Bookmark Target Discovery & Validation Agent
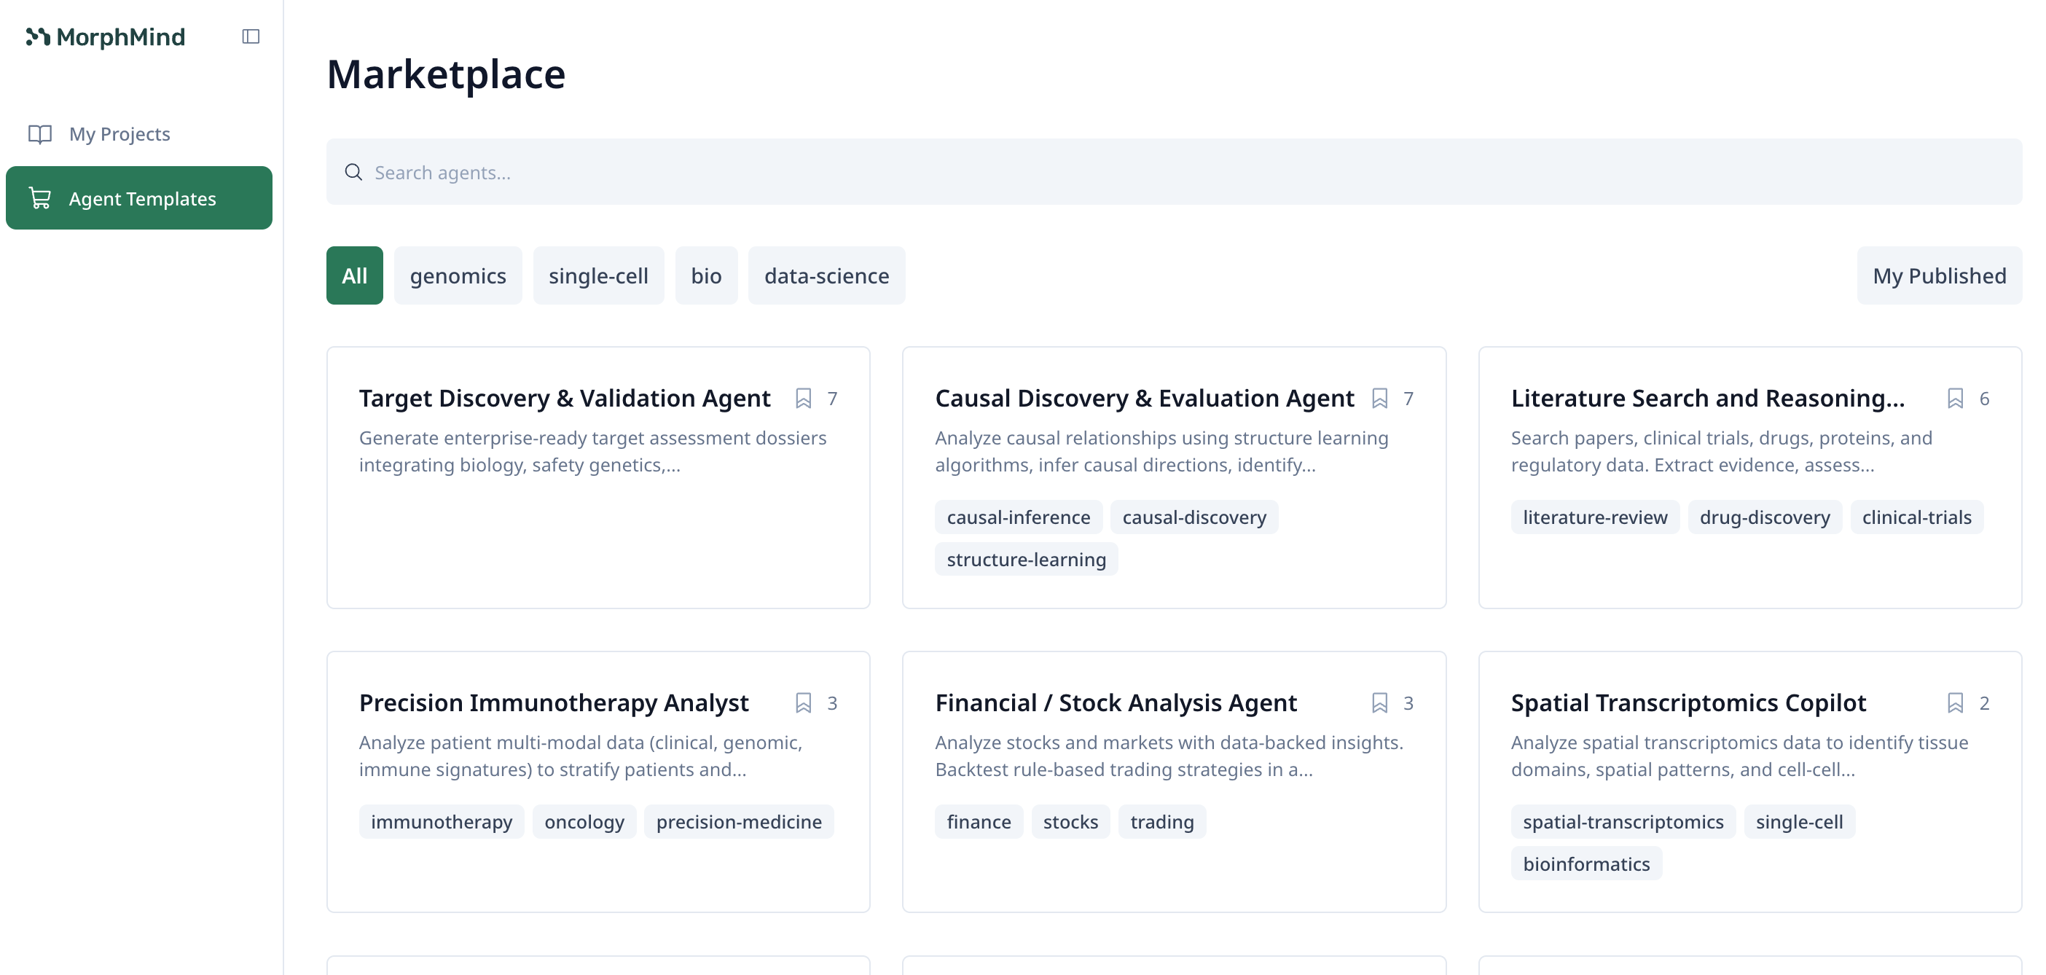This screenshot has height=975, width=2046. click(803, 398)
